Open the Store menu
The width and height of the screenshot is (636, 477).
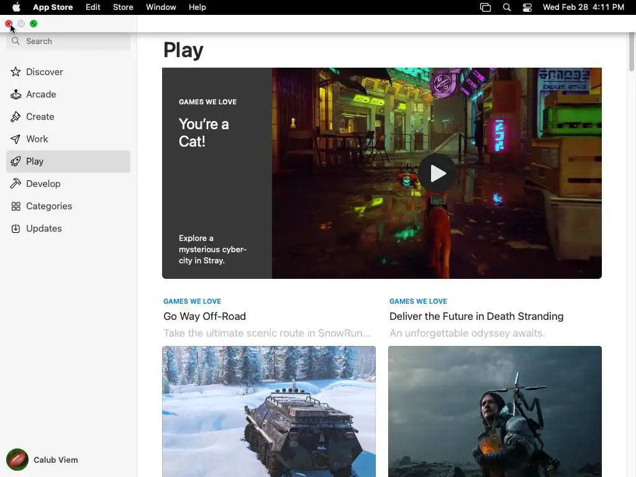click(123, 7)
